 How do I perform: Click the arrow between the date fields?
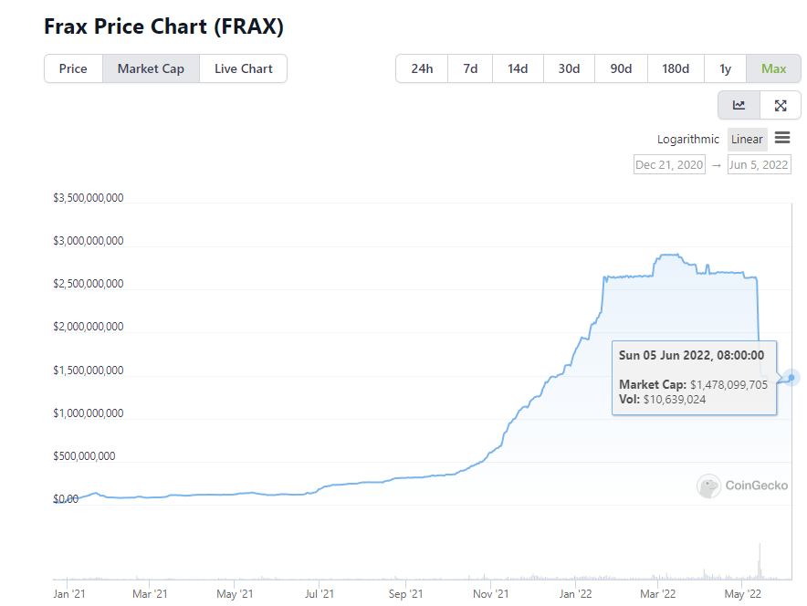pos(716,164)
